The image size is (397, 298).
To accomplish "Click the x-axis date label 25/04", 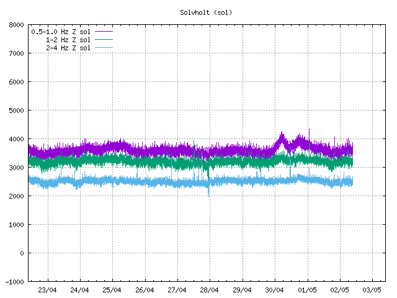I will pos(112,290).
